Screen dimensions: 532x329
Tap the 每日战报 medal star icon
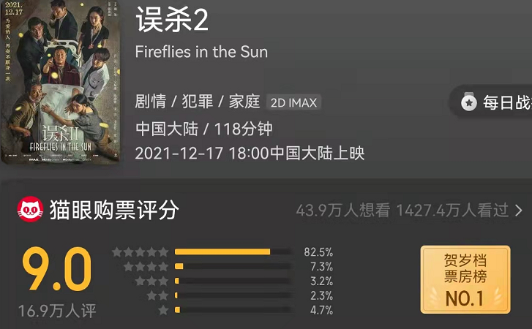(x=469, y=102)
